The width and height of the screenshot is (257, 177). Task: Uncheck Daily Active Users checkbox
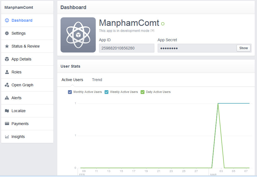coord(143,92)
